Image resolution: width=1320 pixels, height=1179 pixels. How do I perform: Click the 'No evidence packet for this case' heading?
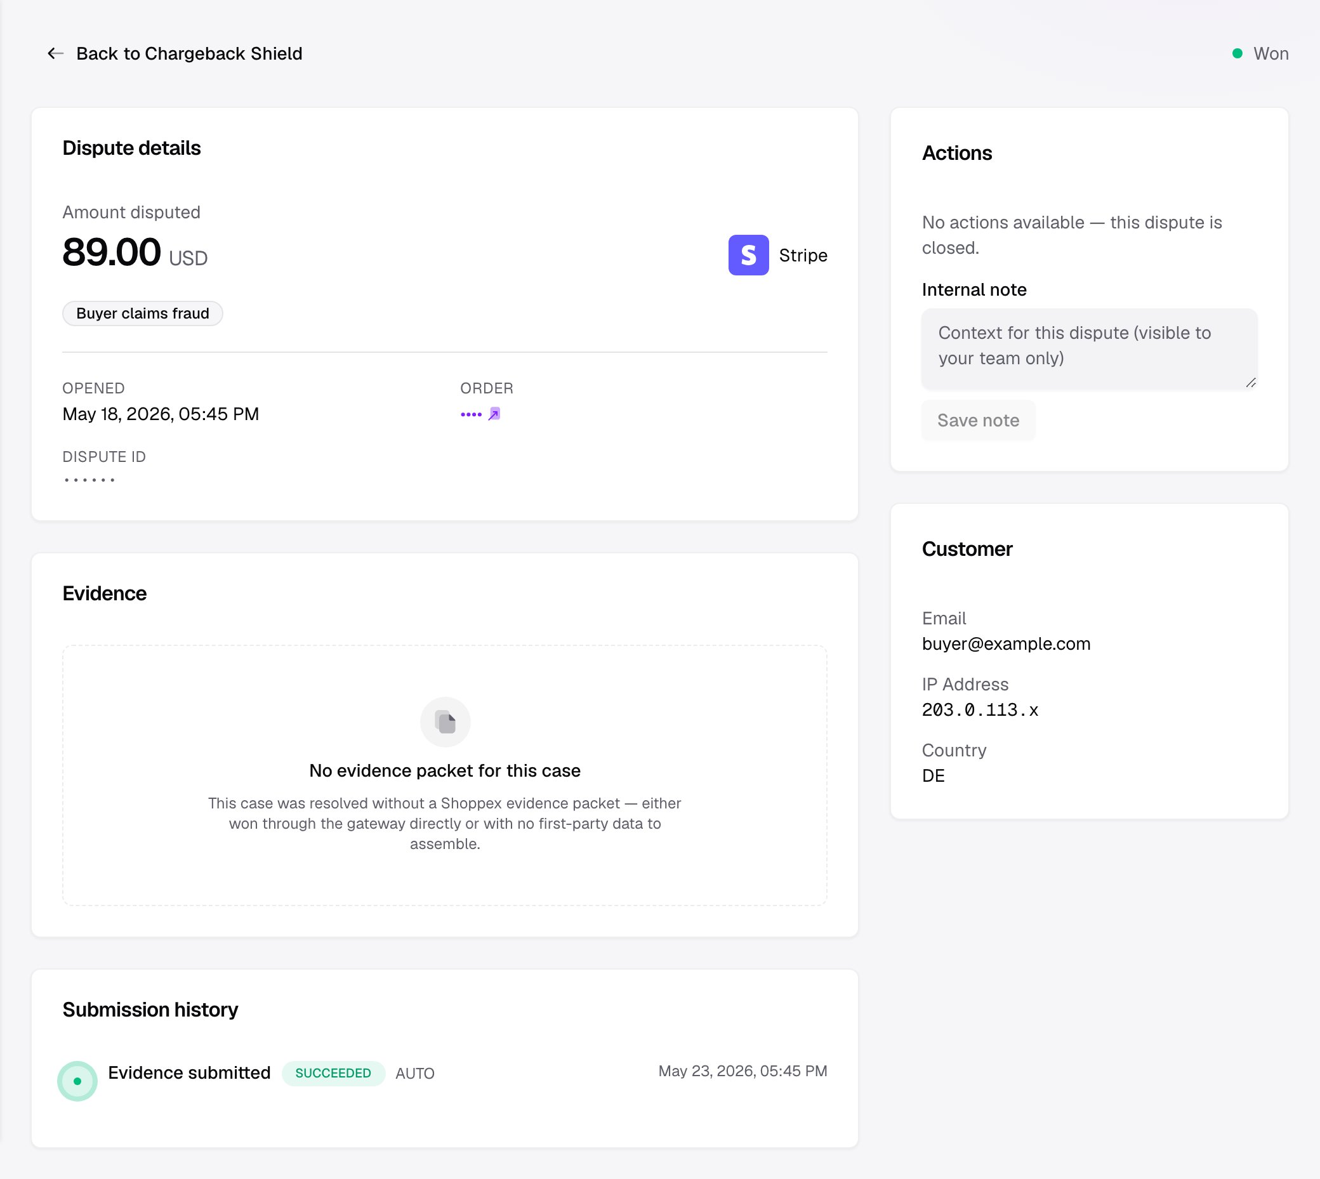click(x=445, y=771)
